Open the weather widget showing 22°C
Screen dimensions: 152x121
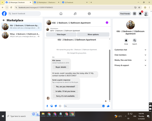[x=118, y=116]
